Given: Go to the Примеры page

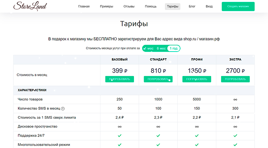Looking at the screenshot, I should pos(106,6).
